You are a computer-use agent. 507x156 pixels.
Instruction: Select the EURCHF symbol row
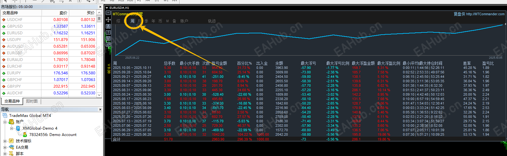(48, 66)
